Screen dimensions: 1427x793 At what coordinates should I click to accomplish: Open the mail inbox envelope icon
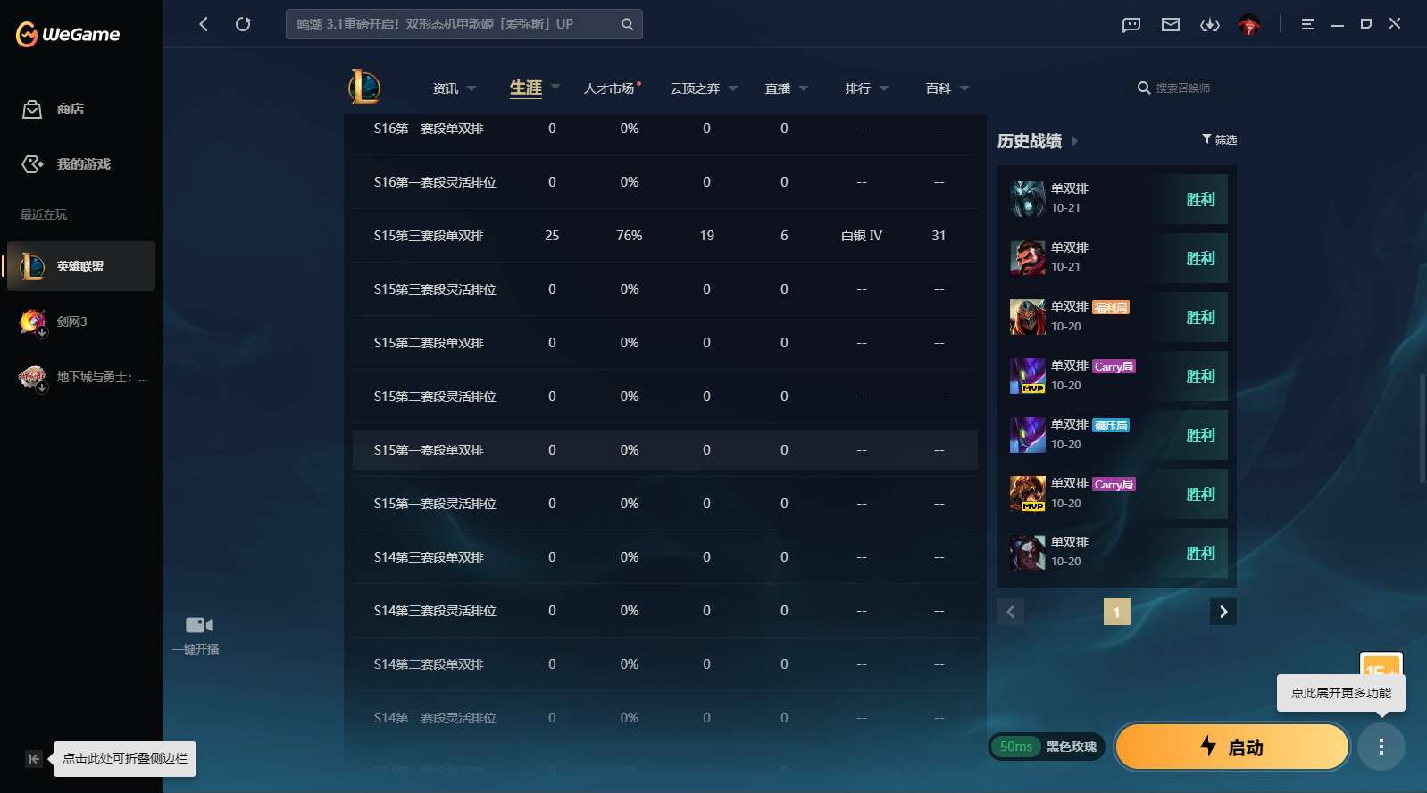pos(1171,24)
